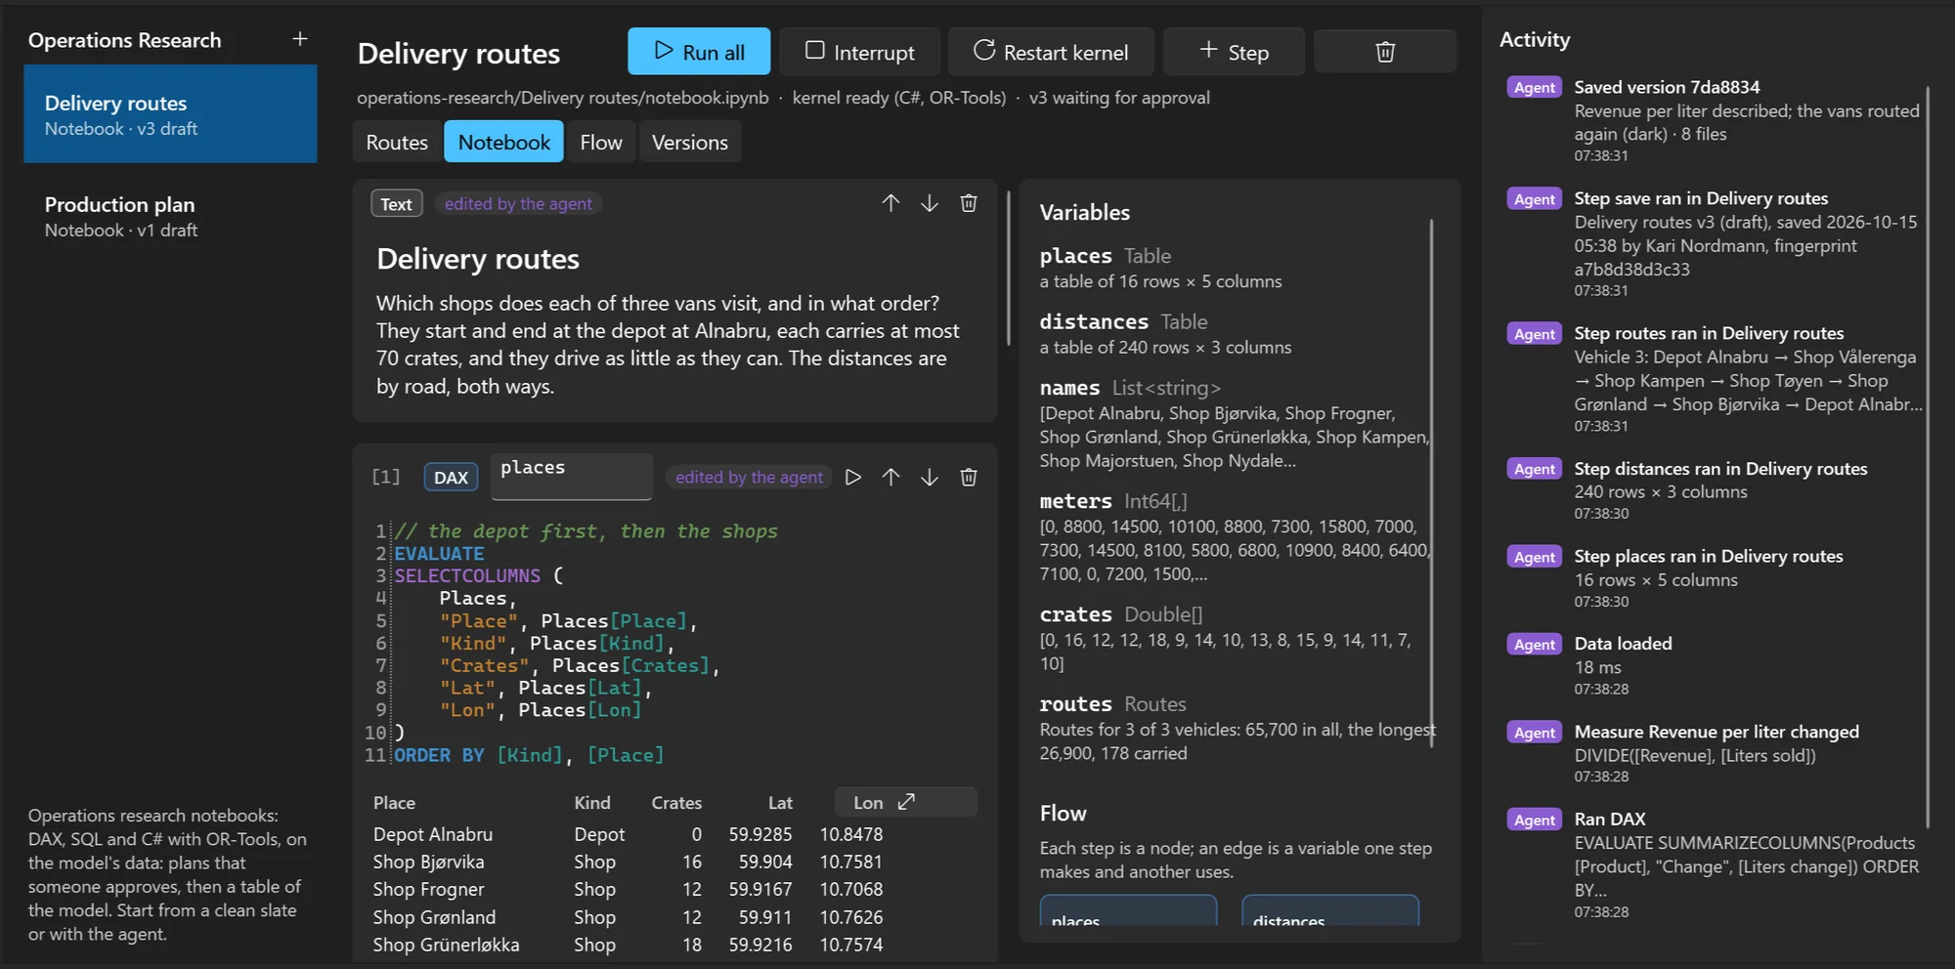The image size is (1955, 969).
Task: Click the Activity panel scrollbar
Action: coord(1928,457)
